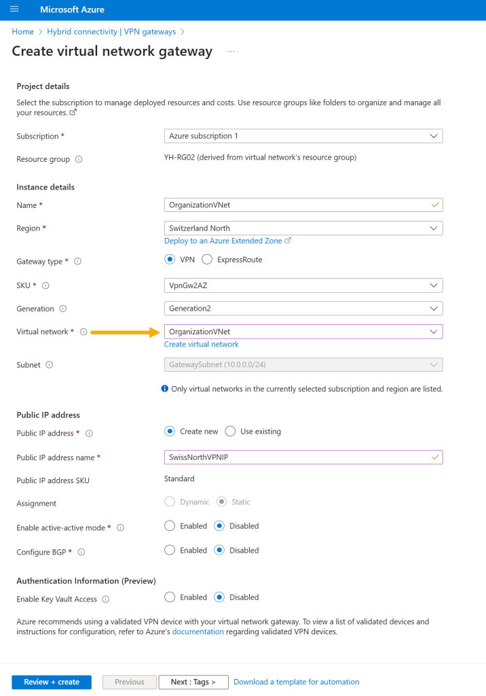The image size is (486, 696).
Task: Click the info icon next to Generation
Action: [63, 309]
